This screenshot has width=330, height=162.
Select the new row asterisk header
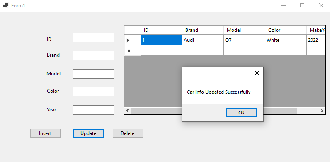click(132, 50)
